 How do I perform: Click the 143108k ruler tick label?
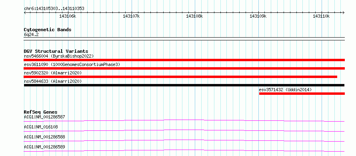coord(194,16)
